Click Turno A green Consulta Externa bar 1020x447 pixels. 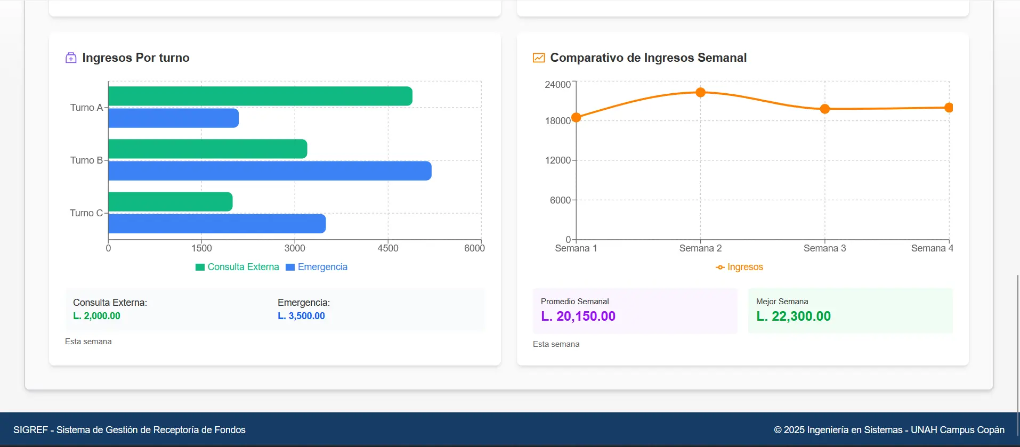tap(260, 96)
